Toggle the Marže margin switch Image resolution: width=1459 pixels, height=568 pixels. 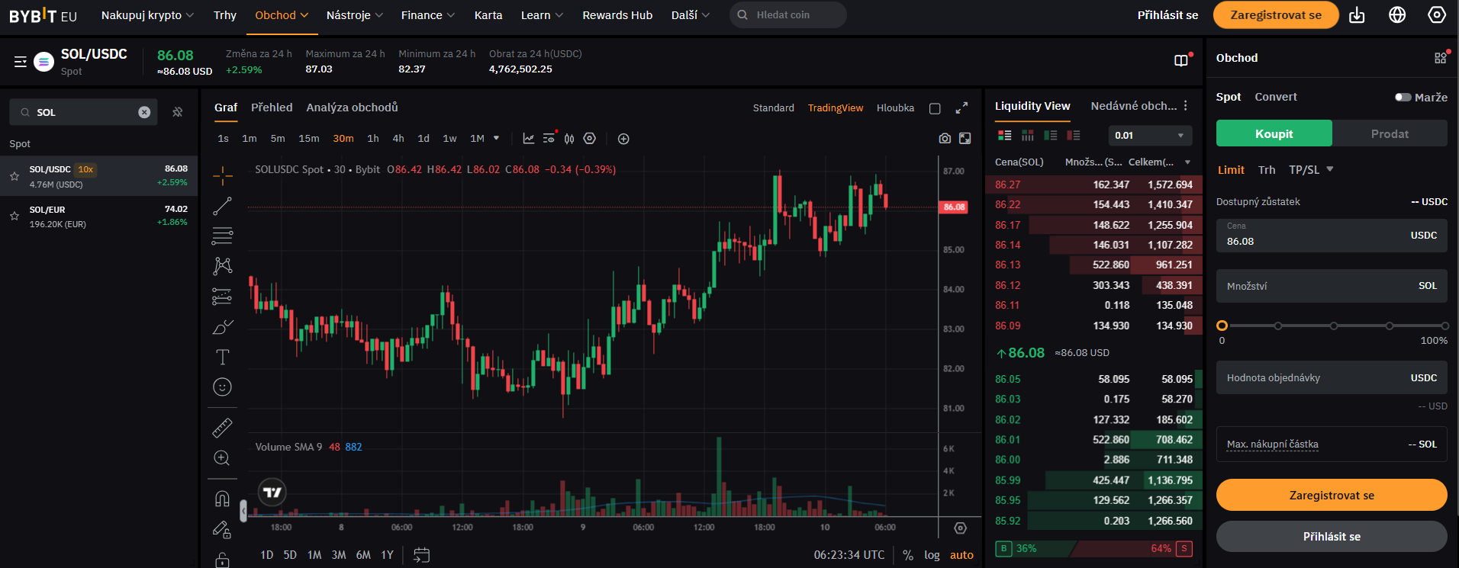click(1403, 98)
